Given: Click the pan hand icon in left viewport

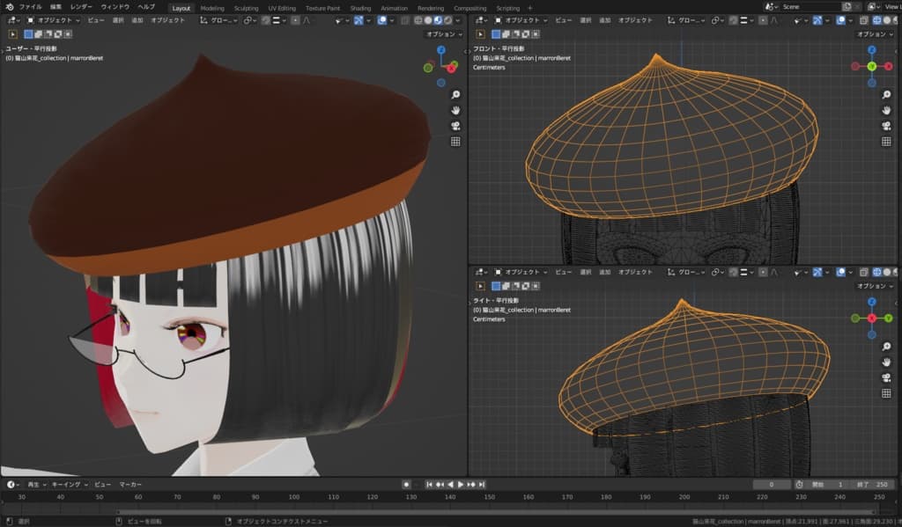Looking at the screenshot, I should pos(455,110).
